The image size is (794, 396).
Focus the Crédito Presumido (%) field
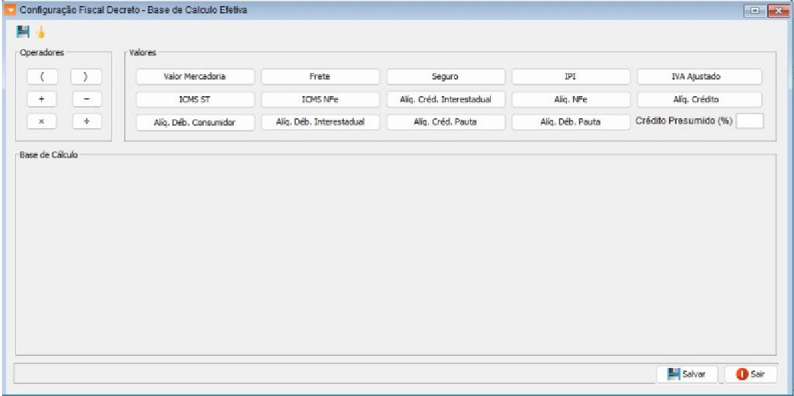pos(749,121)
